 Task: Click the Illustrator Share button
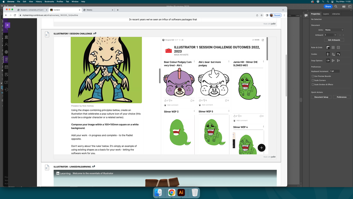tap(328, 6)
